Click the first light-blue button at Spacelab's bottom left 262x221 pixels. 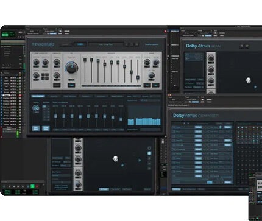pyautogui.click(x=36, y=128)
